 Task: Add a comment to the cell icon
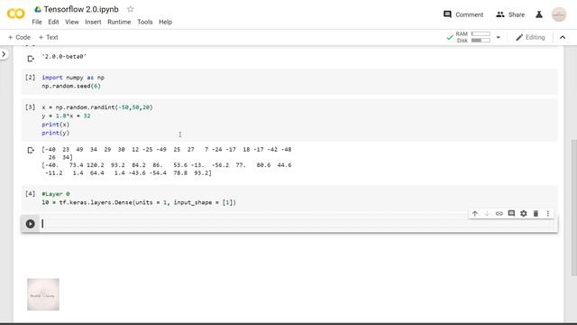click(511, 213)
